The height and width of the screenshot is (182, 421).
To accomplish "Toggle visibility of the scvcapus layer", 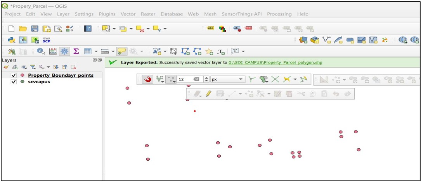I will pyautogui.click(x=14, y=82).
